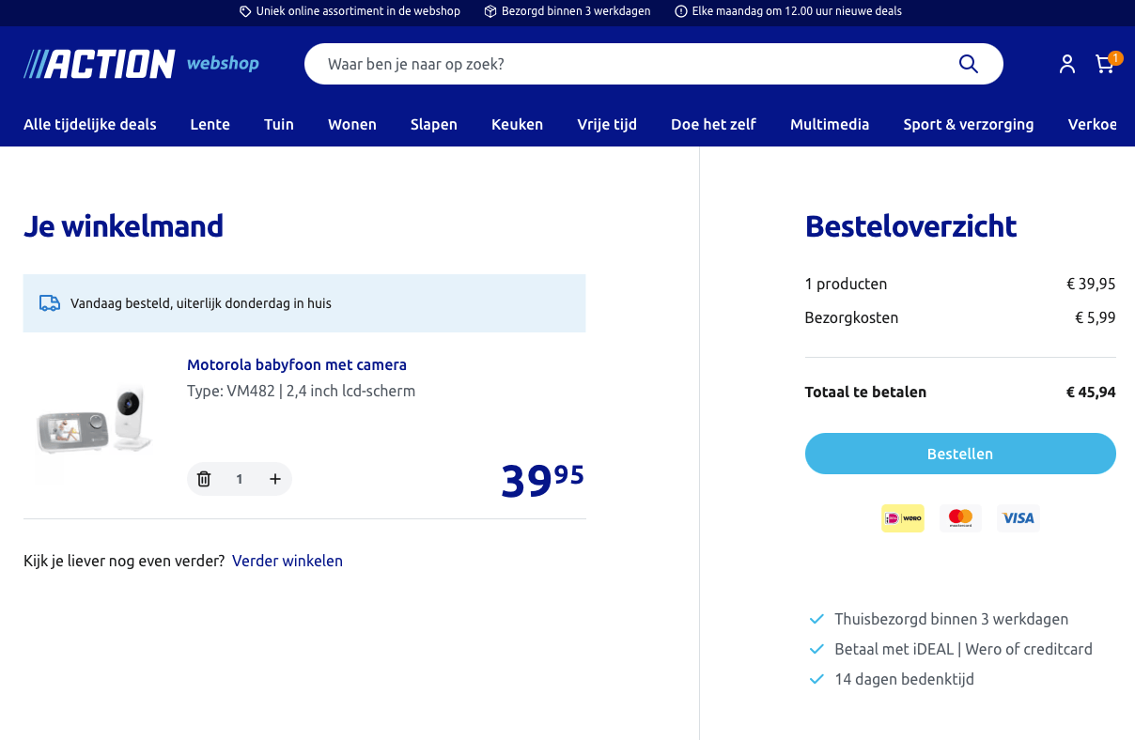Click the iDEAL Wero payment logo
The image size is (1135, 740).
pos(903,518)
